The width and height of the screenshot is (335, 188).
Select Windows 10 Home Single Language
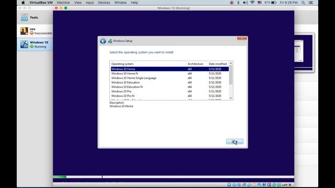click(x=170, y=78)
